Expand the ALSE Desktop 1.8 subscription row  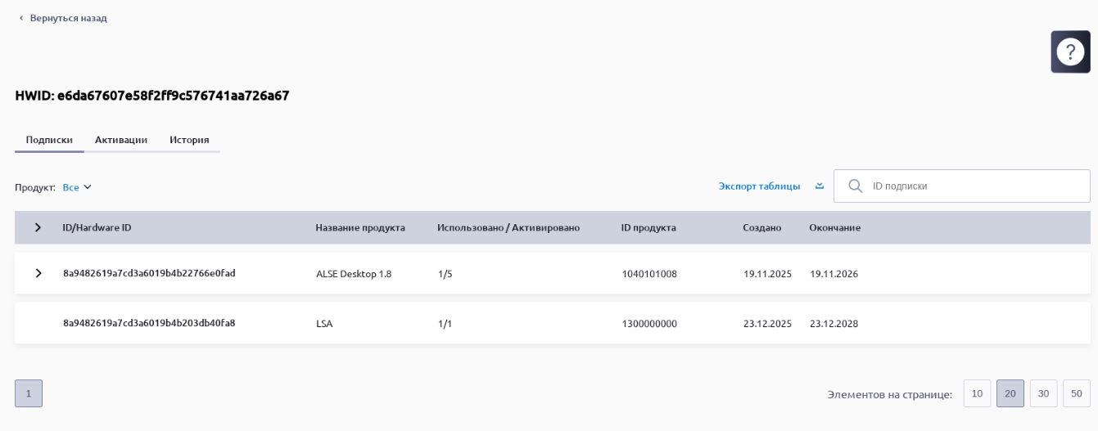(x=38, y=273)
